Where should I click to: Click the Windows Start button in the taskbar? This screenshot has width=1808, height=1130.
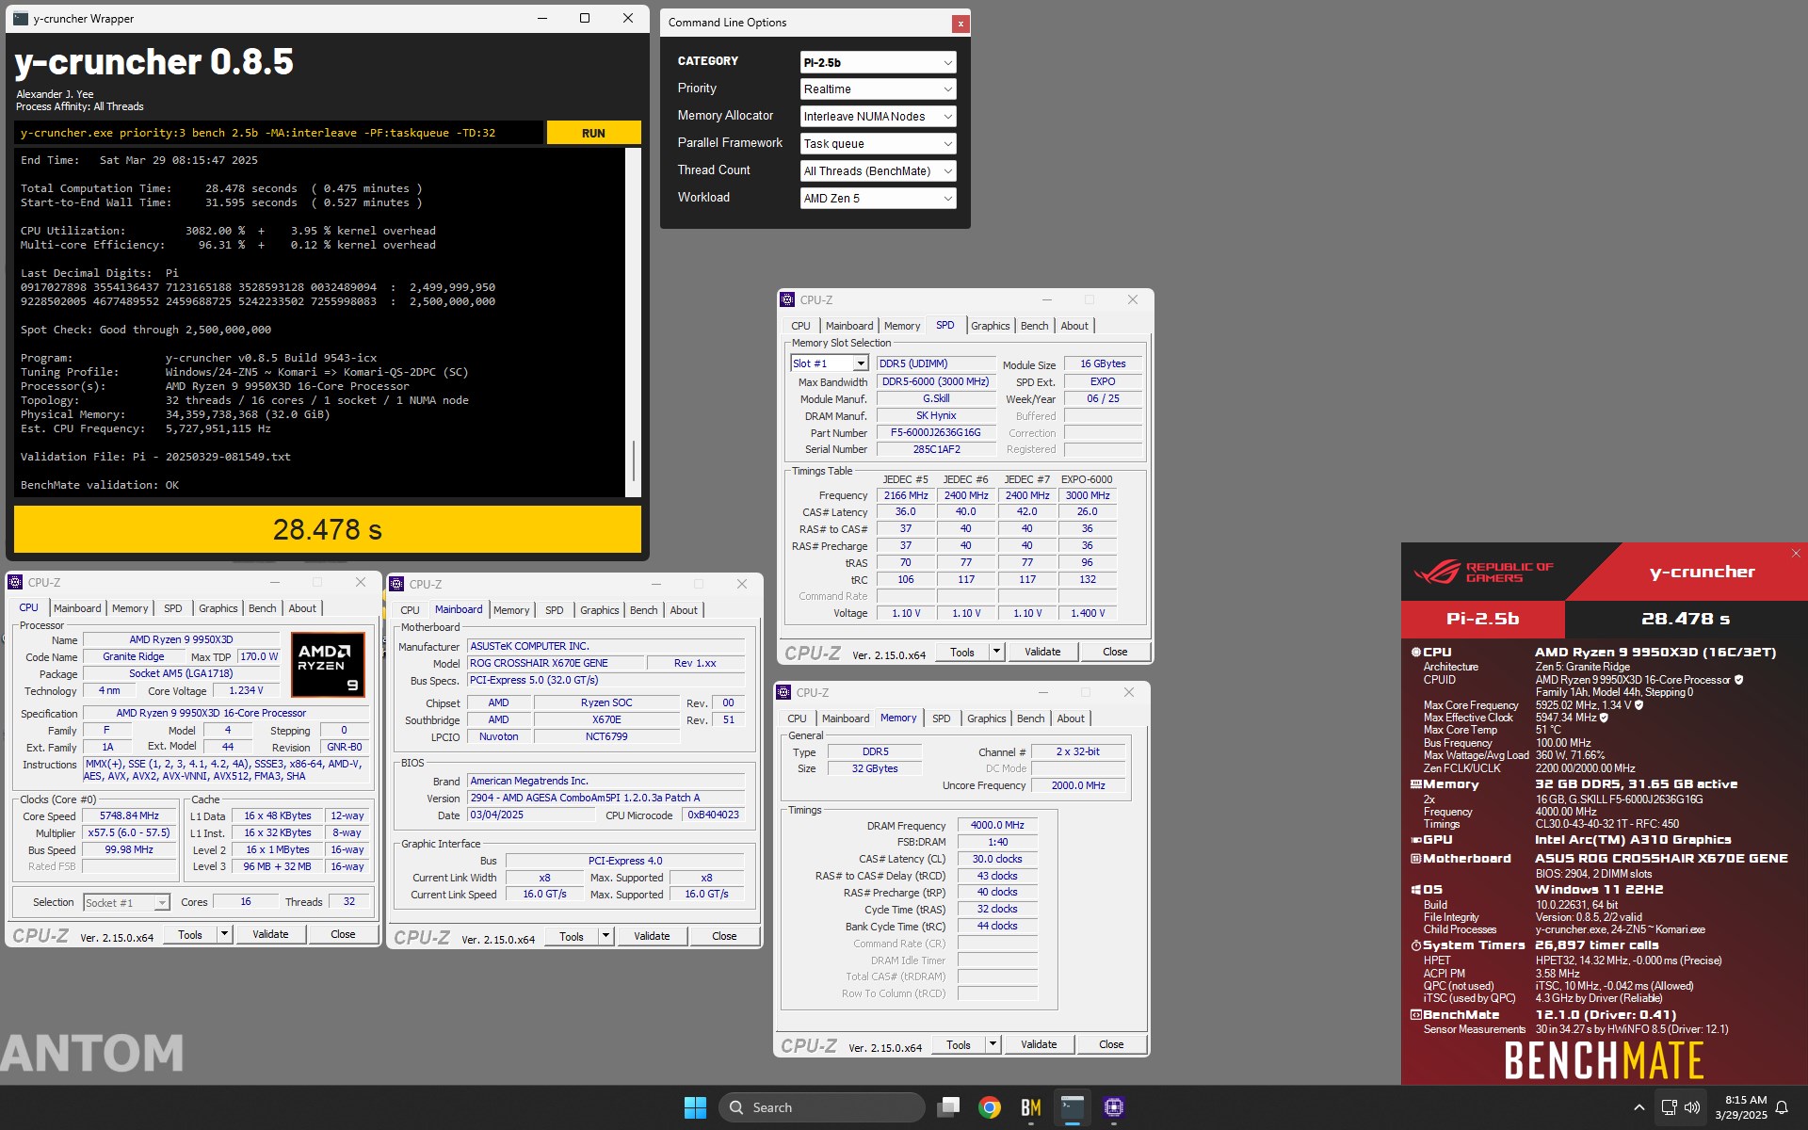695,1107
